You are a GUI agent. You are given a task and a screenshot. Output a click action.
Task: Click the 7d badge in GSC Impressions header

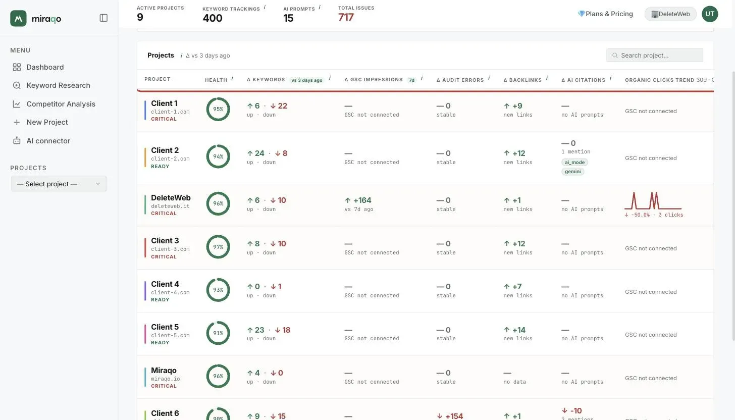coord(411,80)
